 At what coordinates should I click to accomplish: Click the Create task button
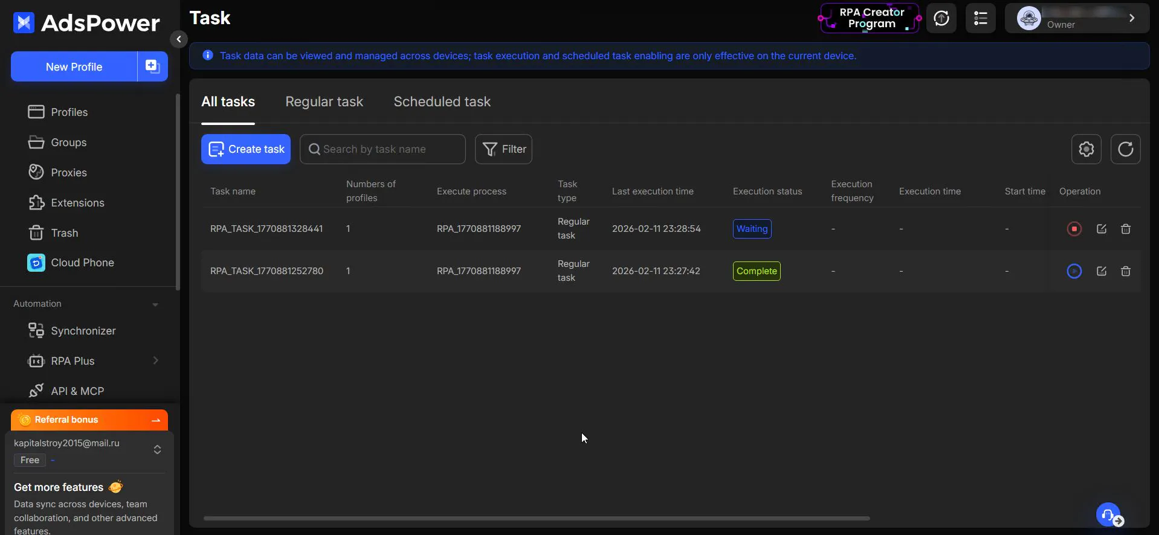[246, 149]
